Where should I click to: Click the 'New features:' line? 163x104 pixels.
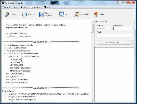tap(8, 91)
